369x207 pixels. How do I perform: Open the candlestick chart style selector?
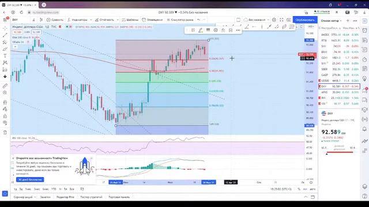coord(41,20)
